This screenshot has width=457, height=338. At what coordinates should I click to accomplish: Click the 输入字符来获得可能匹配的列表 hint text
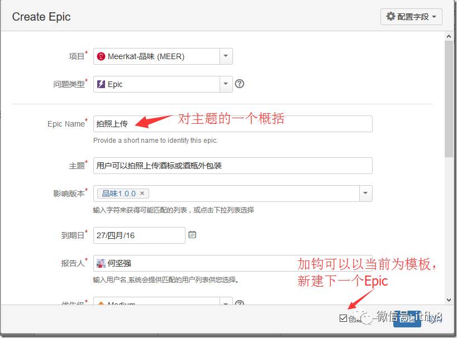click(x=173, y=210)
